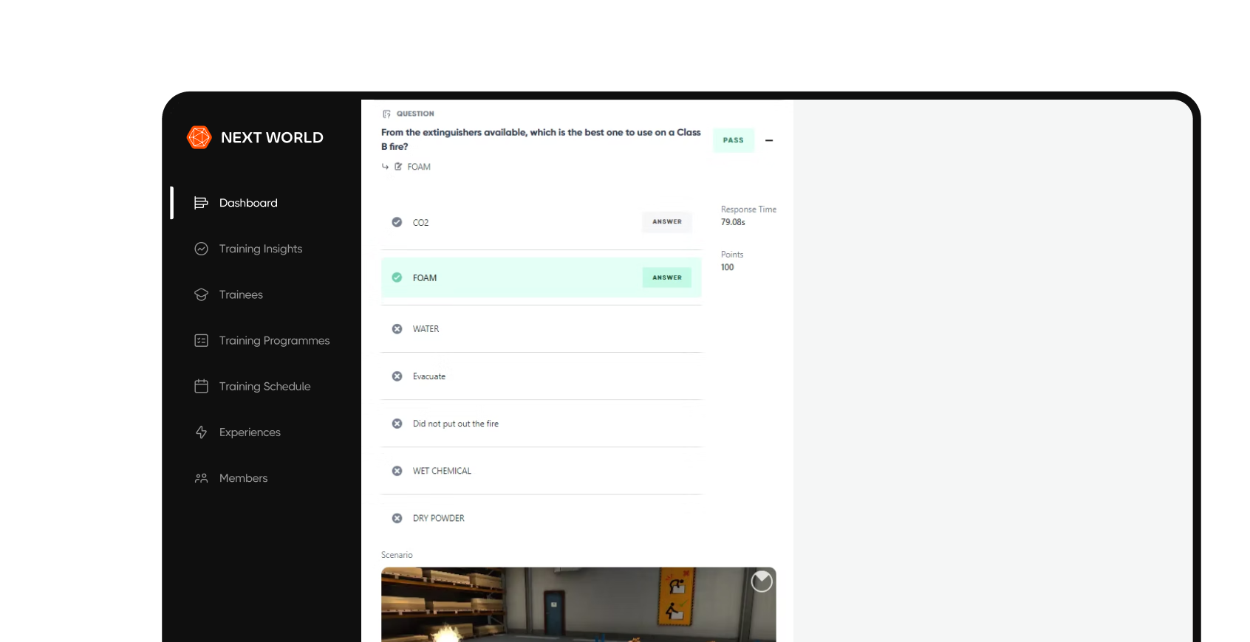Viewport: 1250px width, 642px height.
Task: Select the Evacuate option text
Action: point(429,376)
